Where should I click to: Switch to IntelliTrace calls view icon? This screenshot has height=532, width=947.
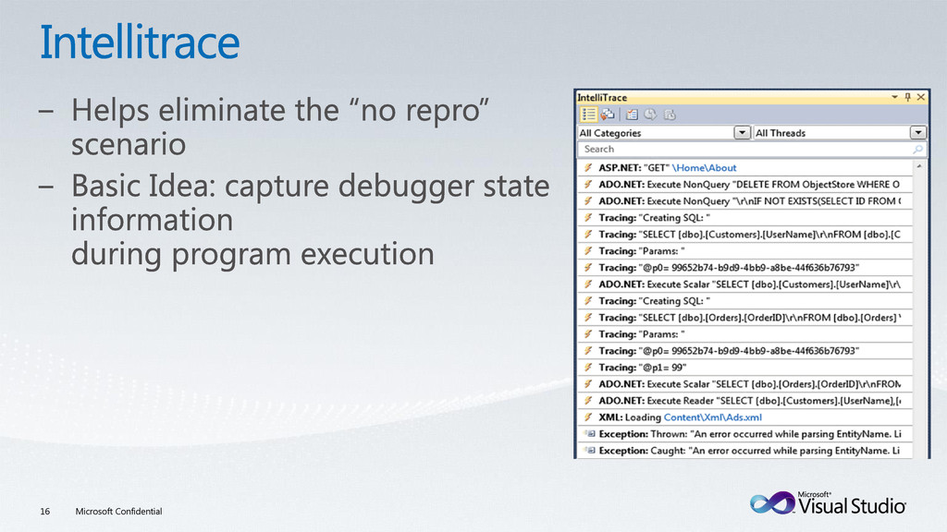[609, 114]
